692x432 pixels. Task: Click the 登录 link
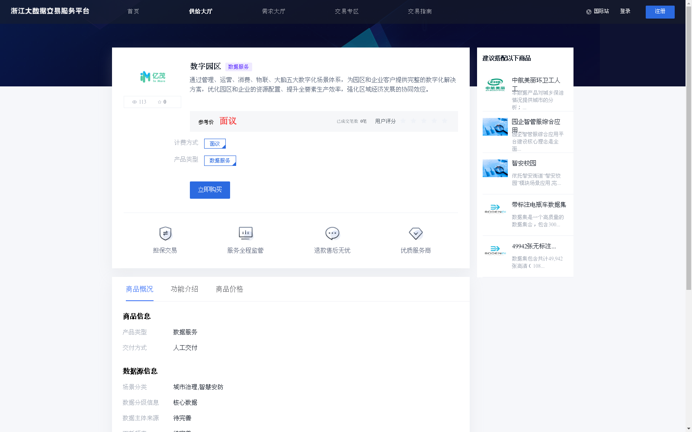(625, 11)
